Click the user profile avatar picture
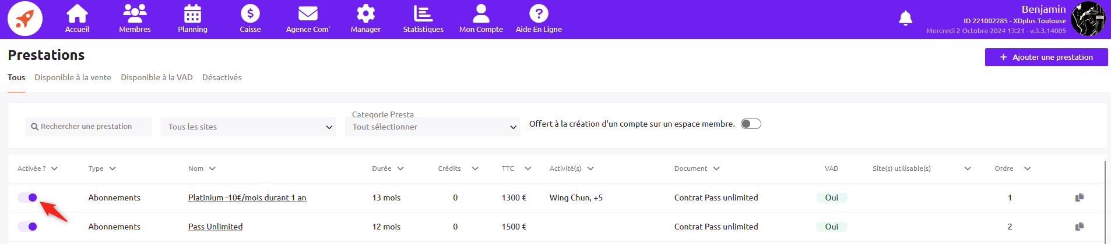The image size is (1111, 244). click(x=1088, y=19)
